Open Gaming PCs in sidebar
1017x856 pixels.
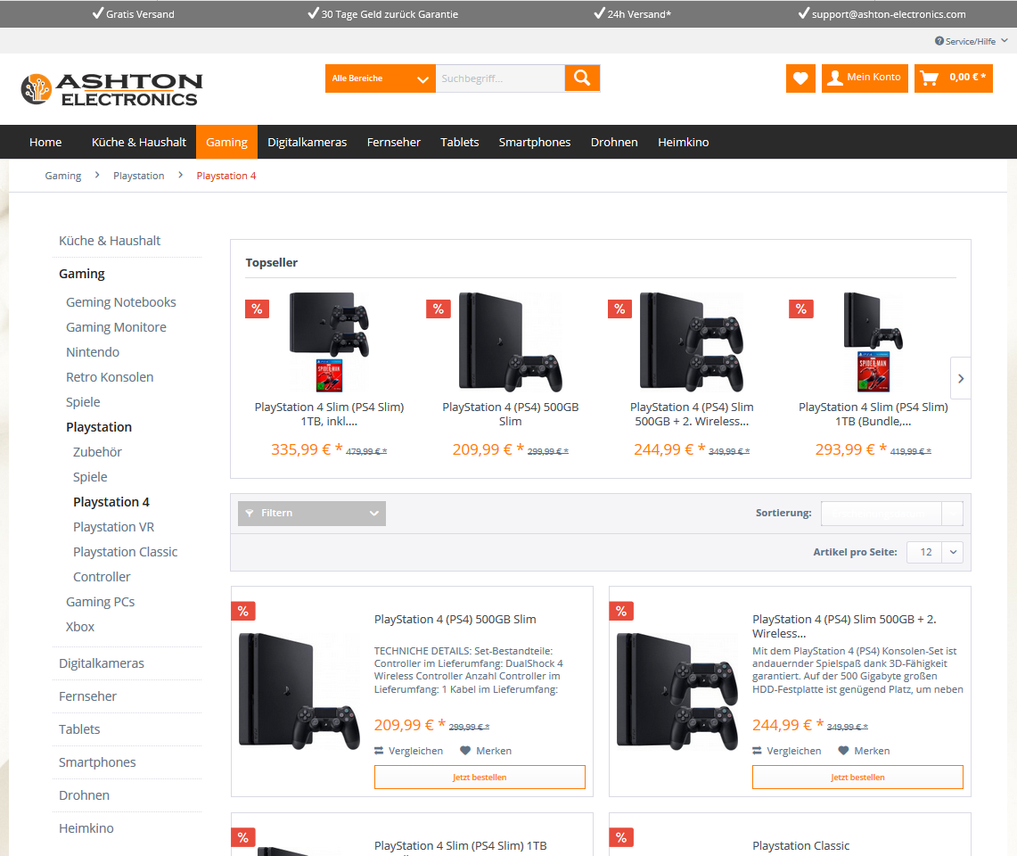pos(101,602)
